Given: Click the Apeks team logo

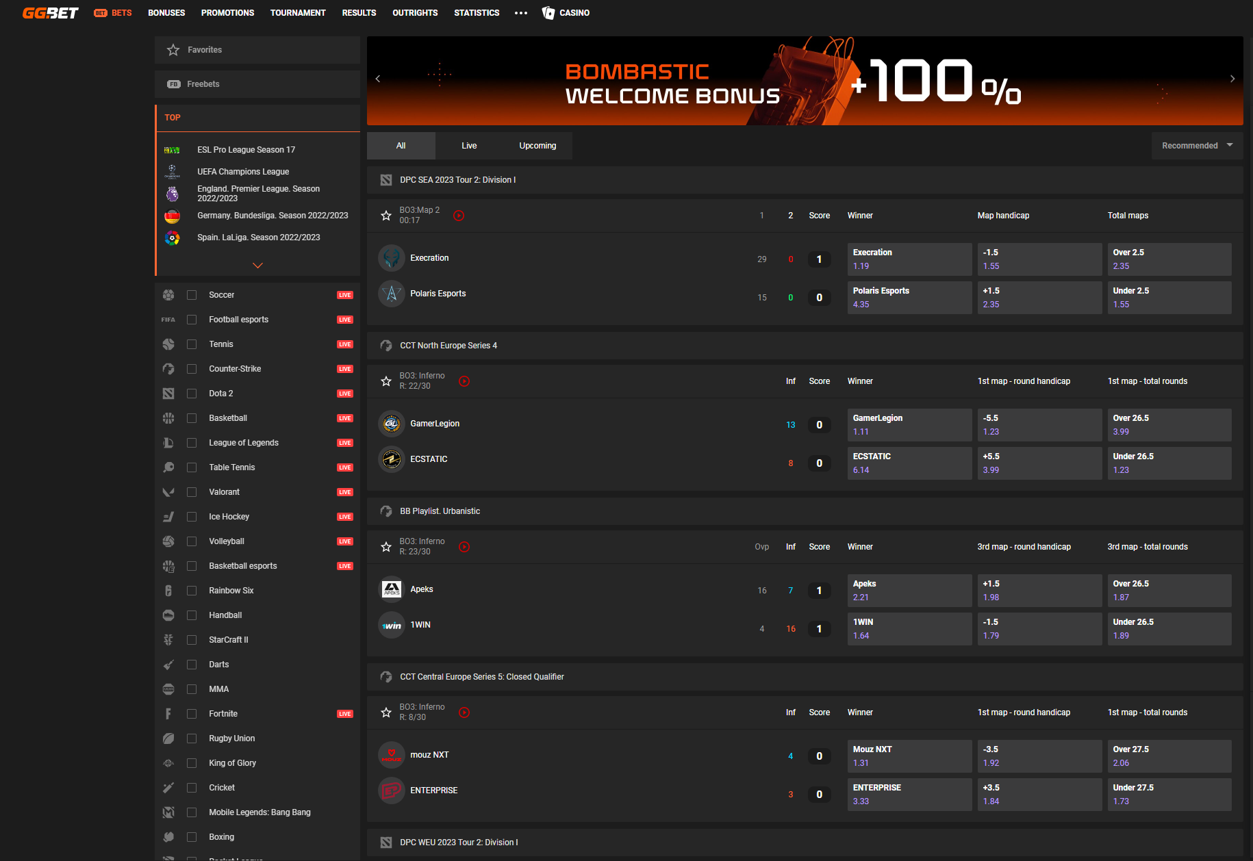Looking at the screenshot, I should (x=392, y=589).
